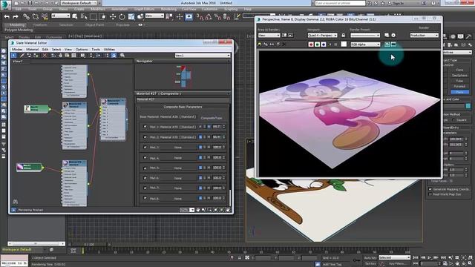Click the None button for Mat. 3
Image resolution: width=475 pixels, height=267 pixels.
pyautogui.click(x=178, y=148)
